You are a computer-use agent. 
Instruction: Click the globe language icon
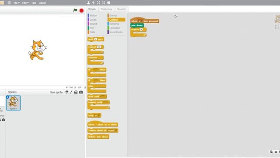pyautogui.click(x=9, y=3)
